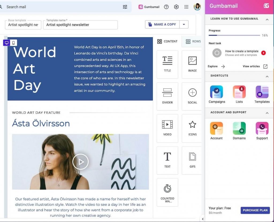The image size is (274, 222).
Task: Mark 'How to create a template' task complete
Action: (x=216, y=53)
